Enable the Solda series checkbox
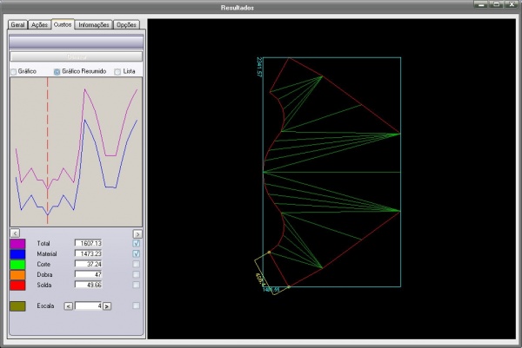Screen dimensions: 522x348 coord(136,285)
